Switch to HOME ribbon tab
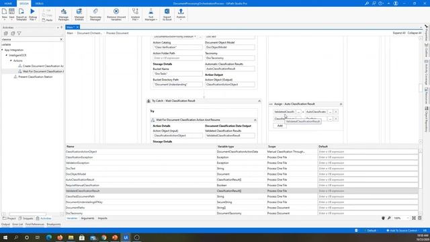The image size is (430, 242). 8,3
